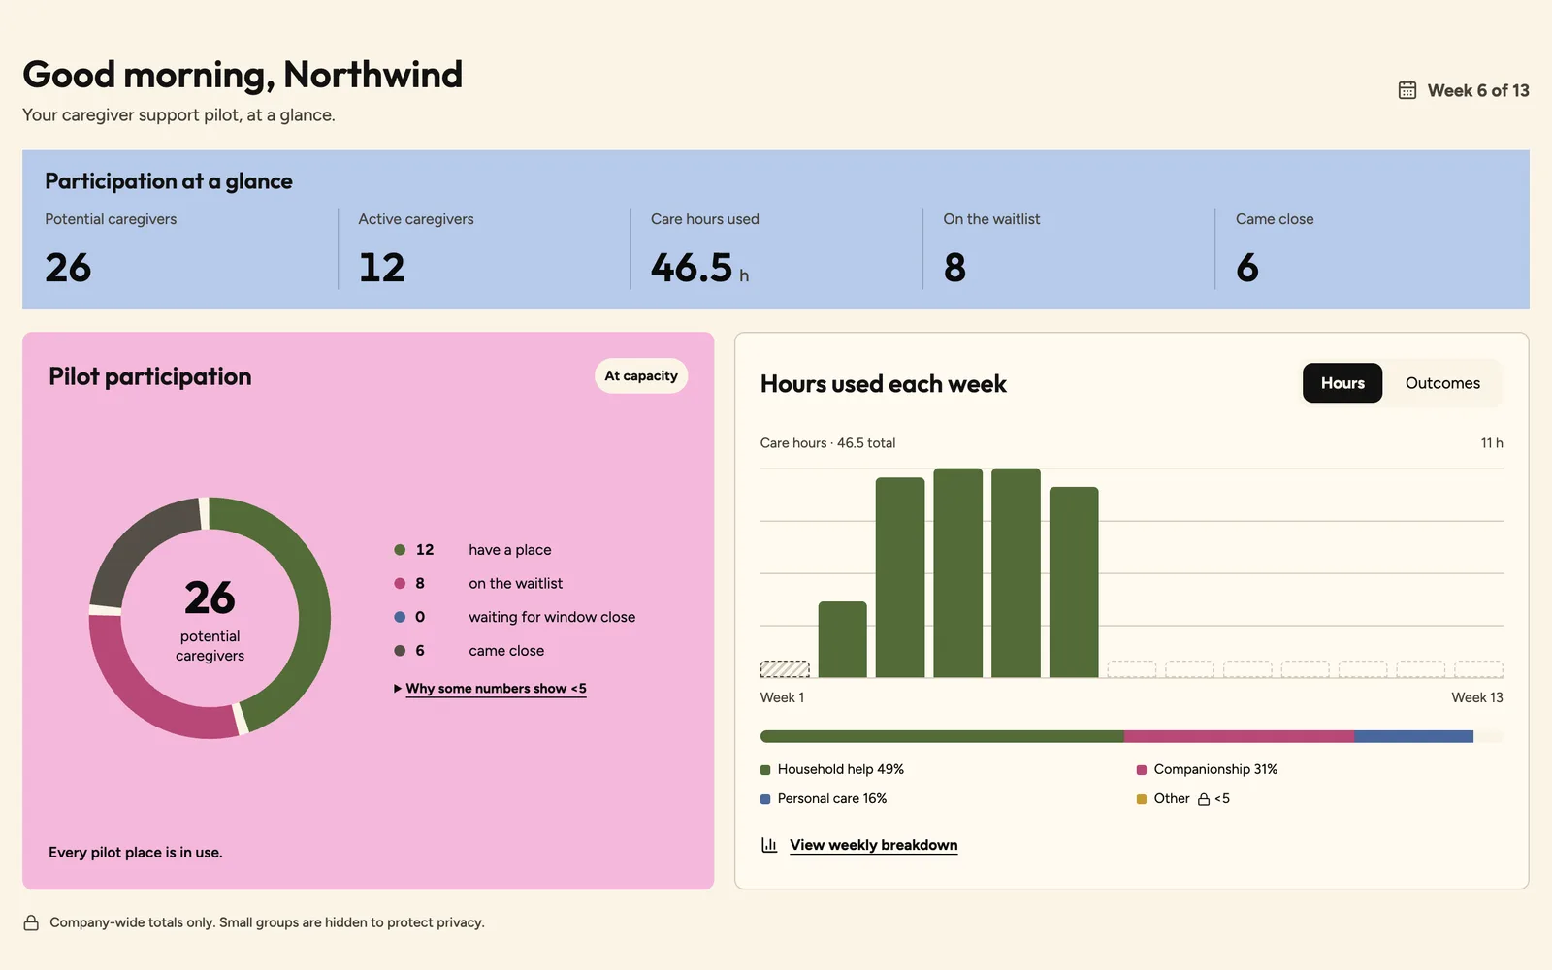1552x970 pixels.
Task: Click the Companionship 31% legend swatch
Action: pyautogui.click(x=1142, y=770)
